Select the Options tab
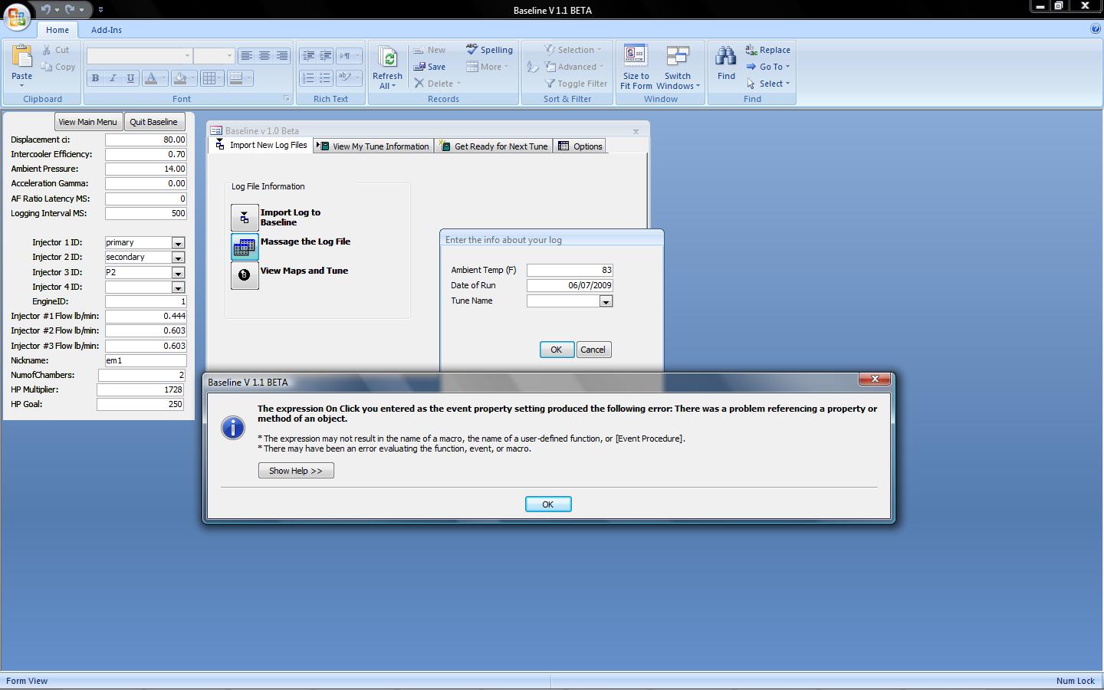 [x=580, y=146]
